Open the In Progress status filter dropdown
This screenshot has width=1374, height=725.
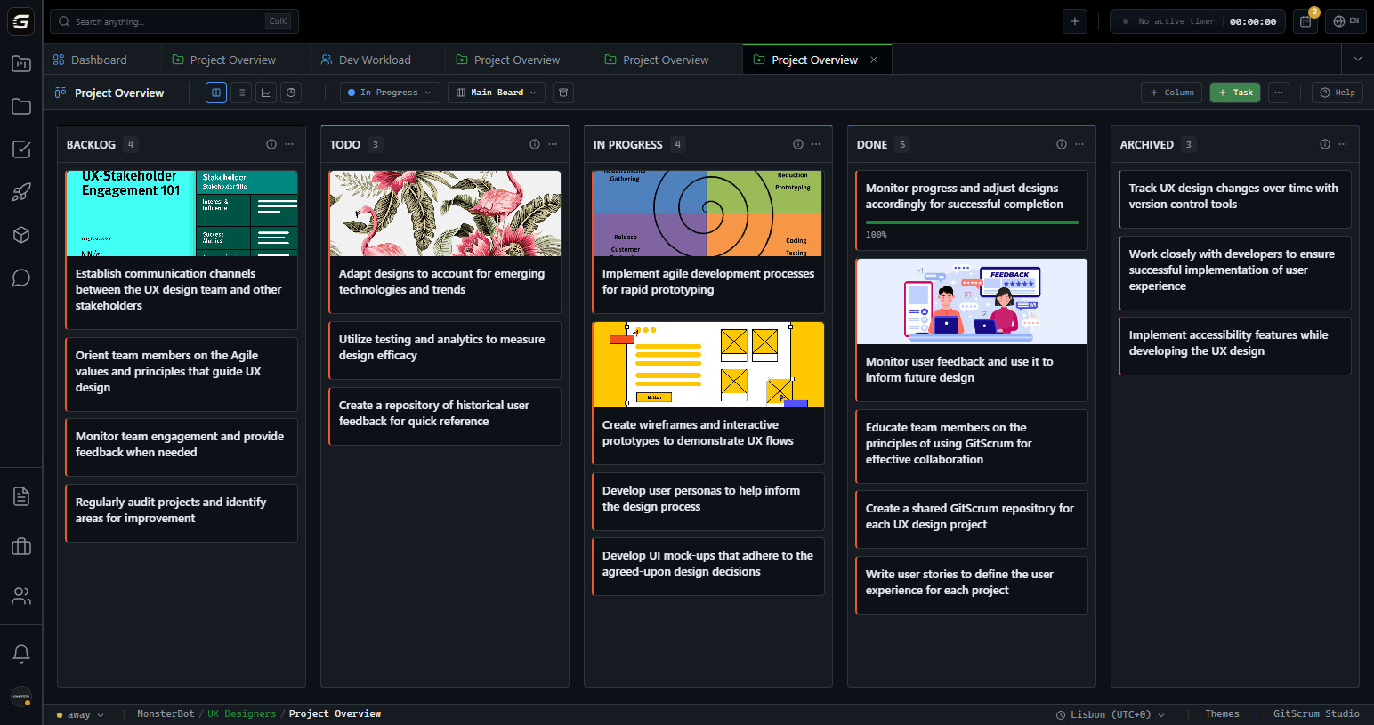tap(389, 92)
